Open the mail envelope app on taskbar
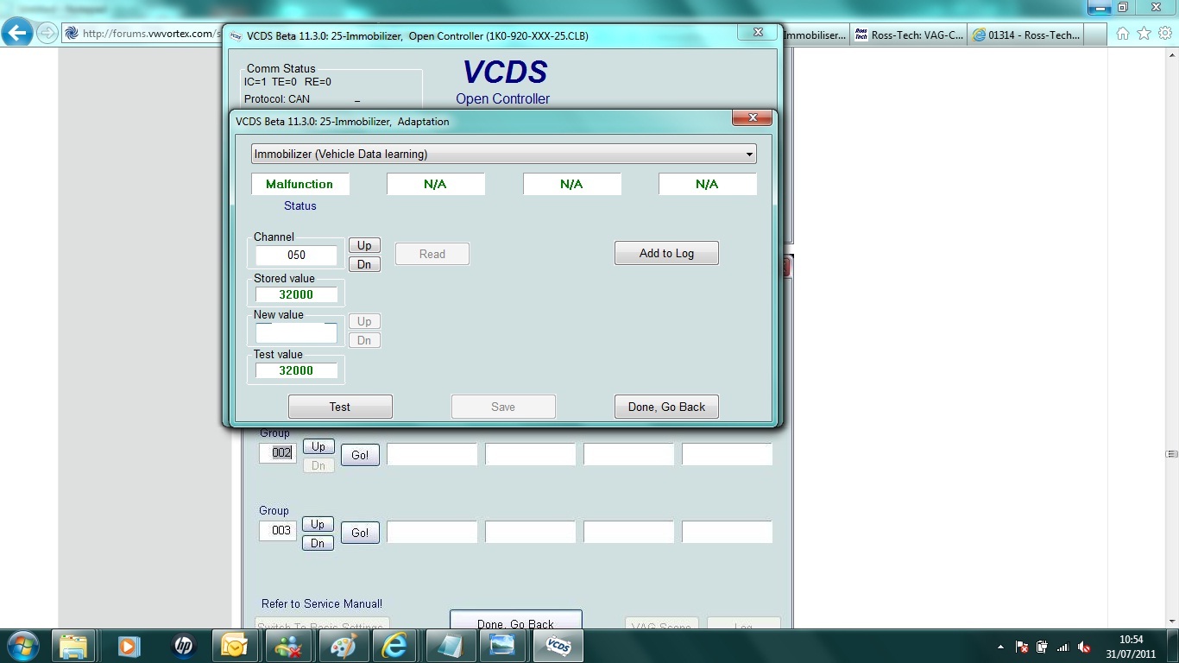Viewport: 1179px width, 663px height. 235,646
